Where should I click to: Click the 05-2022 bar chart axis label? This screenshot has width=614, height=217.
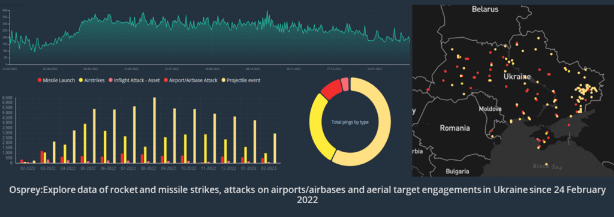(88, 168)
